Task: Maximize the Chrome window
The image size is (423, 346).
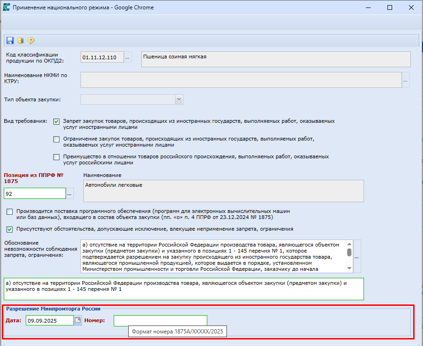Action: (390, 7)
